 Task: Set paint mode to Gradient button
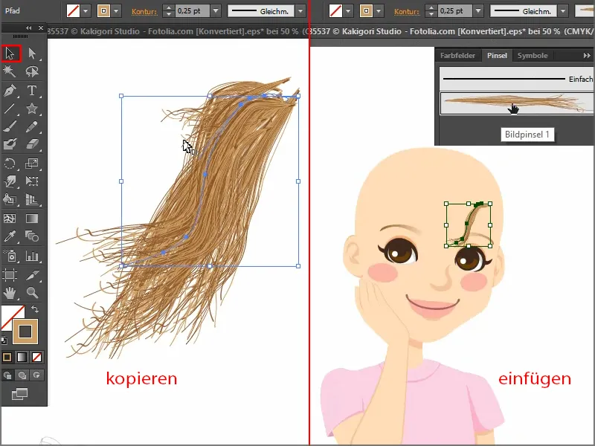(x=22, y=357)
